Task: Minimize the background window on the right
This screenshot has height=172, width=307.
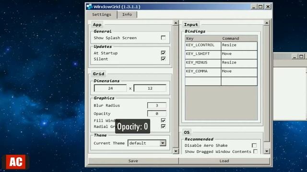Action: coord(294,56)
